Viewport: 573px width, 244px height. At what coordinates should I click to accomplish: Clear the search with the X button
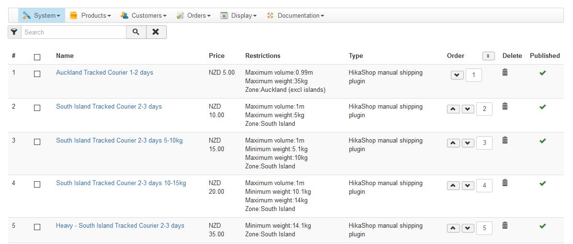click(156, 32)
